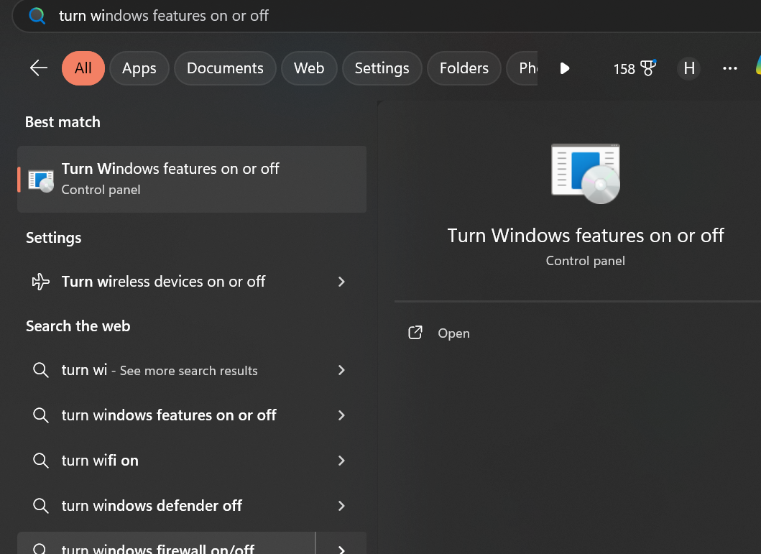Switch to the Settings filter tab

coord(382,68)
